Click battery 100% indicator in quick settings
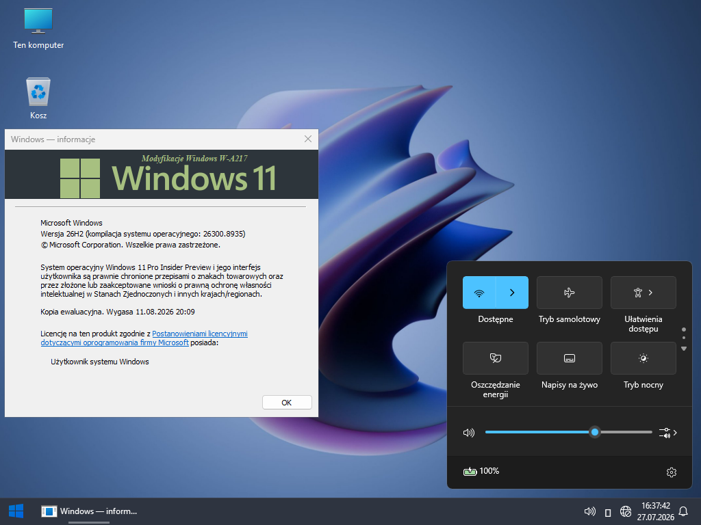701x525 pixels. click(481, 471)
